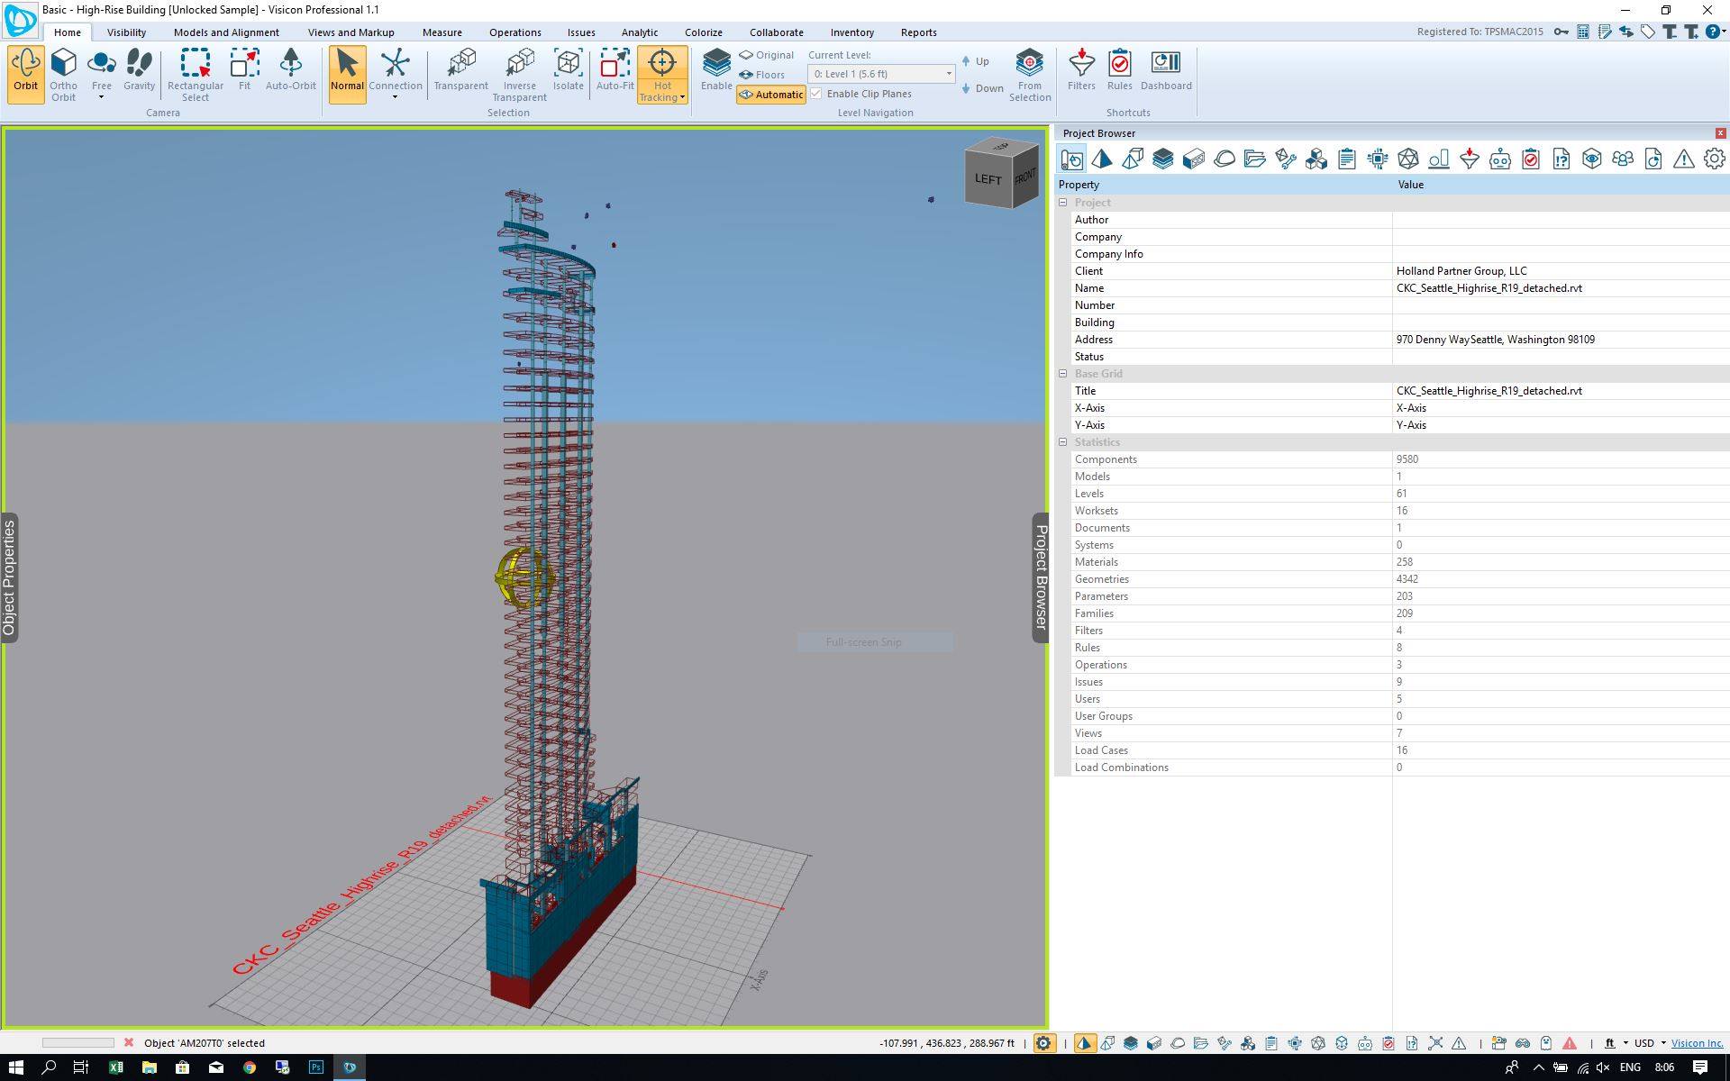Toggle Enable Clip Planes checkbox
The height and width of the screenshot is (1081, 1730).
[816, 94]
